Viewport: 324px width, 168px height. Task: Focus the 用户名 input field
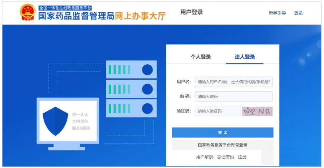point(233,82)
